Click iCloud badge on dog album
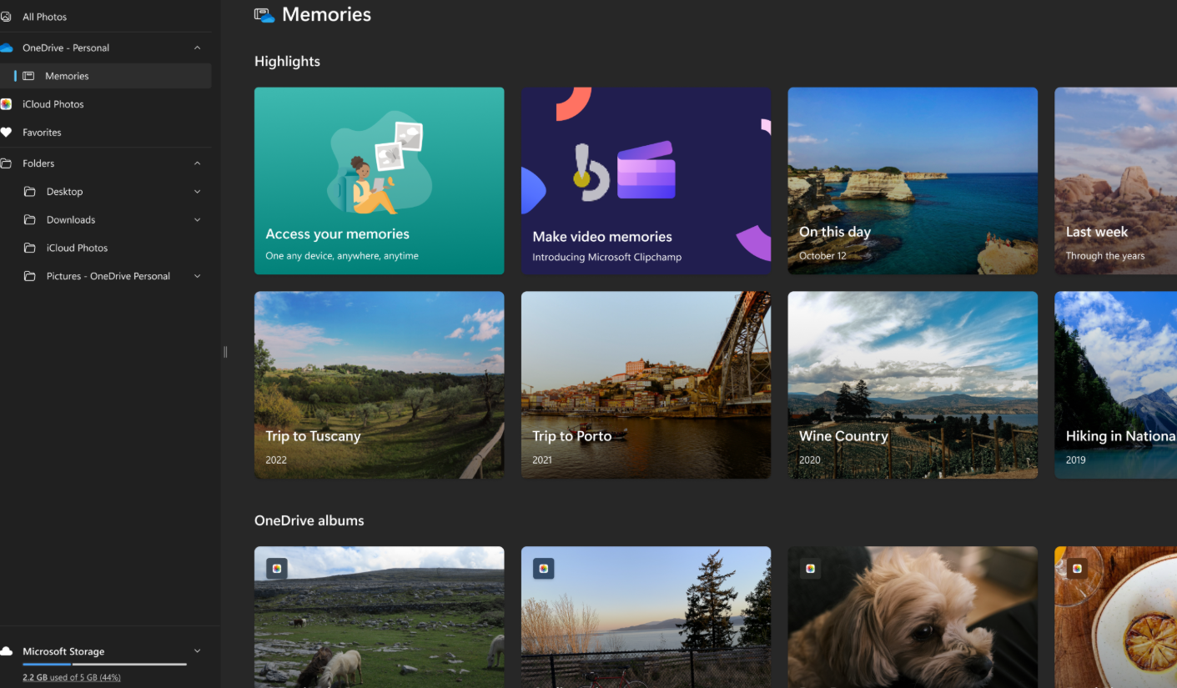The height and width of the screenshot is (688, 1177). tap(811, 569)
